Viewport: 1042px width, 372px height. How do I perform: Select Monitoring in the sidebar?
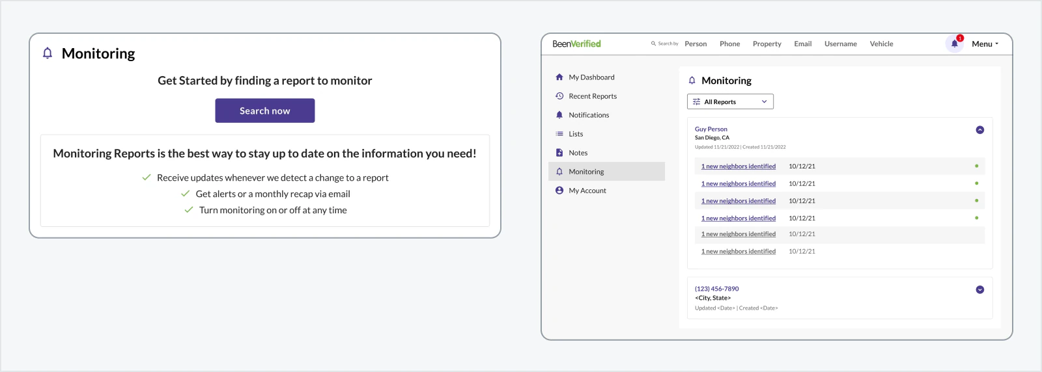[x=606, y=171]
